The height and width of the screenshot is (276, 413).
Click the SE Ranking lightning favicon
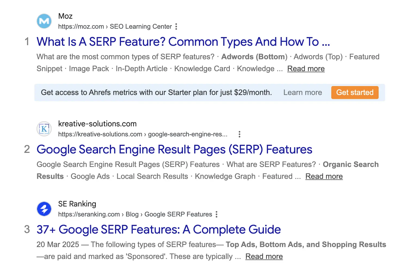point(44,209)
